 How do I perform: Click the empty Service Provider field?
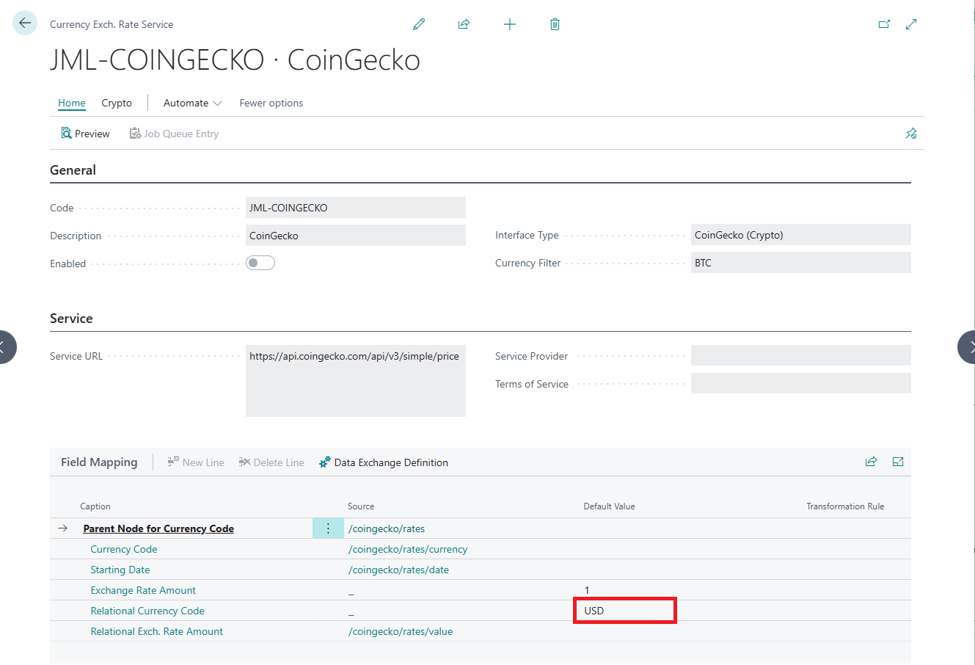801,356
